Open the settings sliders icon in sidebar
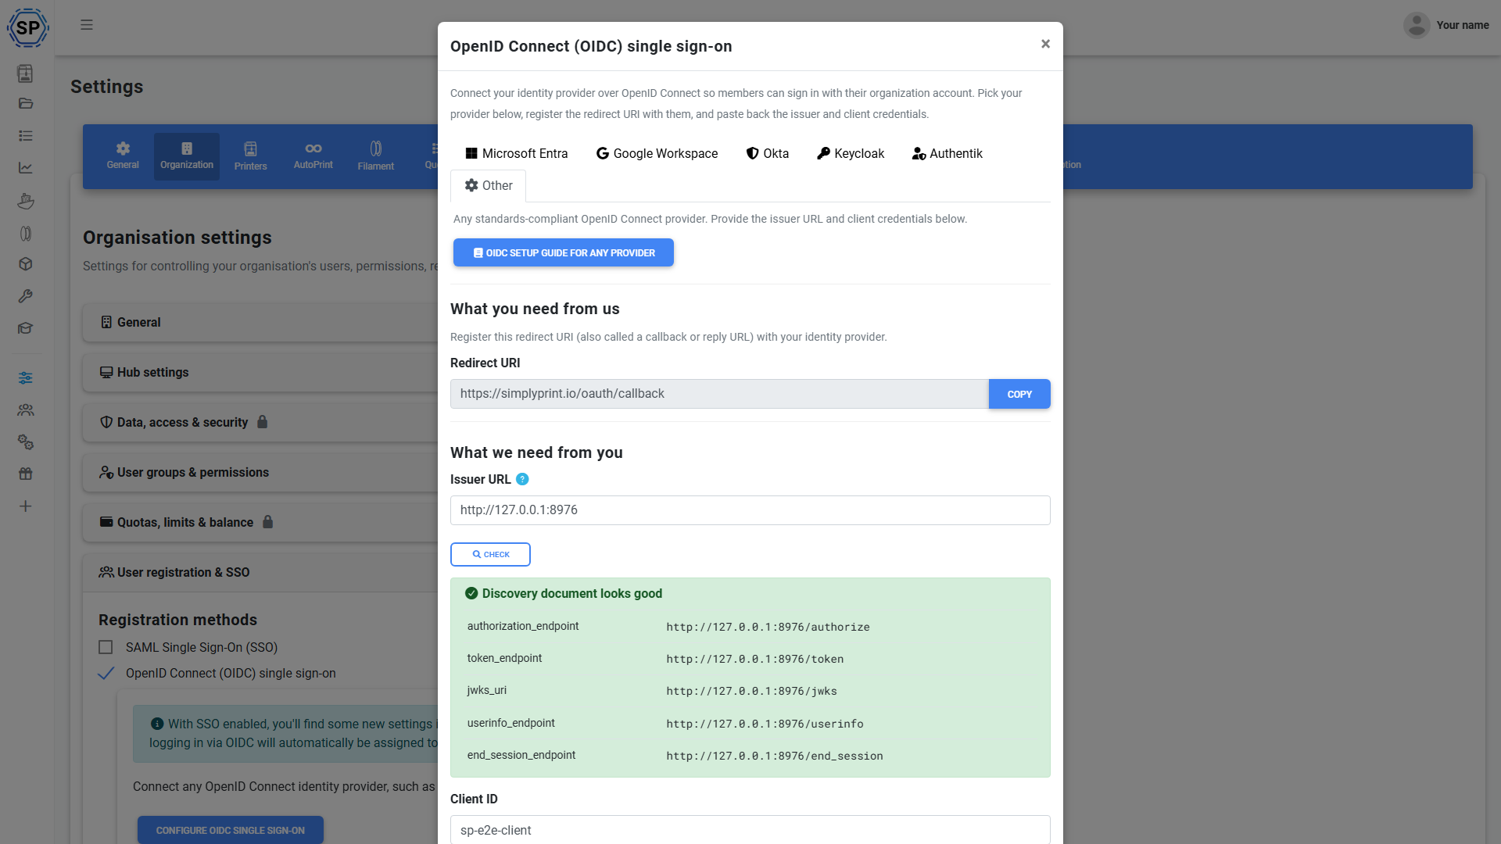 [x=26, y=378]
